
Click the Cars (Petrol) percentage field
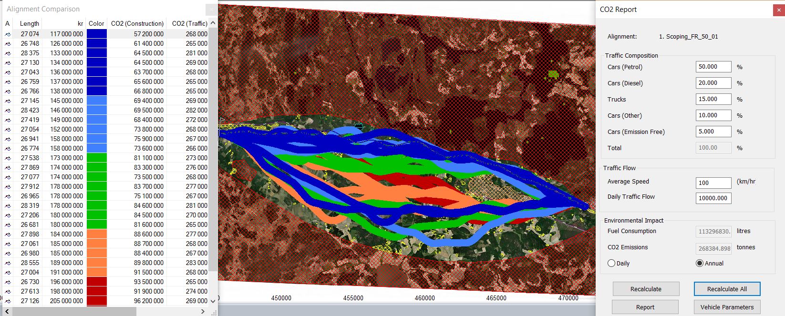point(713,67)
